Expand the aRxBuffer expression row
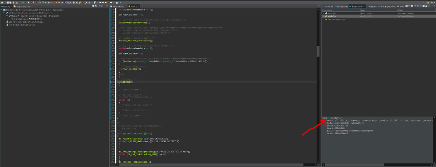The width and height of the screenshot is (436, 167). (323, 17)
